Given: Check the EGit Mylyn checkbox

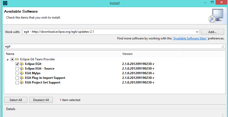Looking at the screenshot, I should [17, 73].
